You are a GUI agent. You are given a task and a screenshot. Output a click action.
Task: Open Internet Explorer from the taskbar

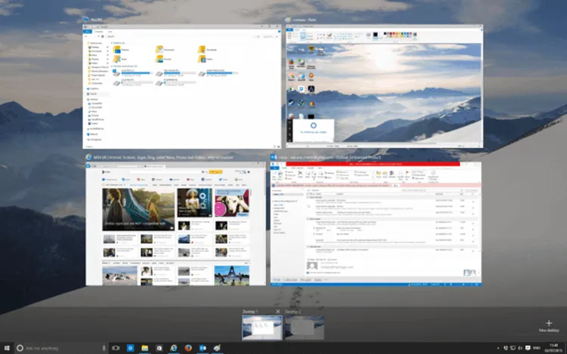174,348
